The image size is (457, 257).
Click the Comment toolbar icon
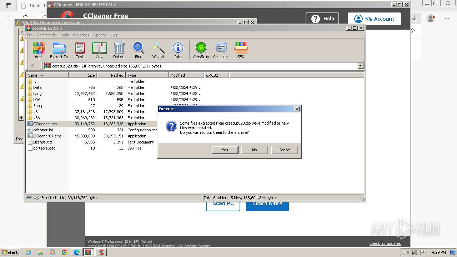coord(221,50)
